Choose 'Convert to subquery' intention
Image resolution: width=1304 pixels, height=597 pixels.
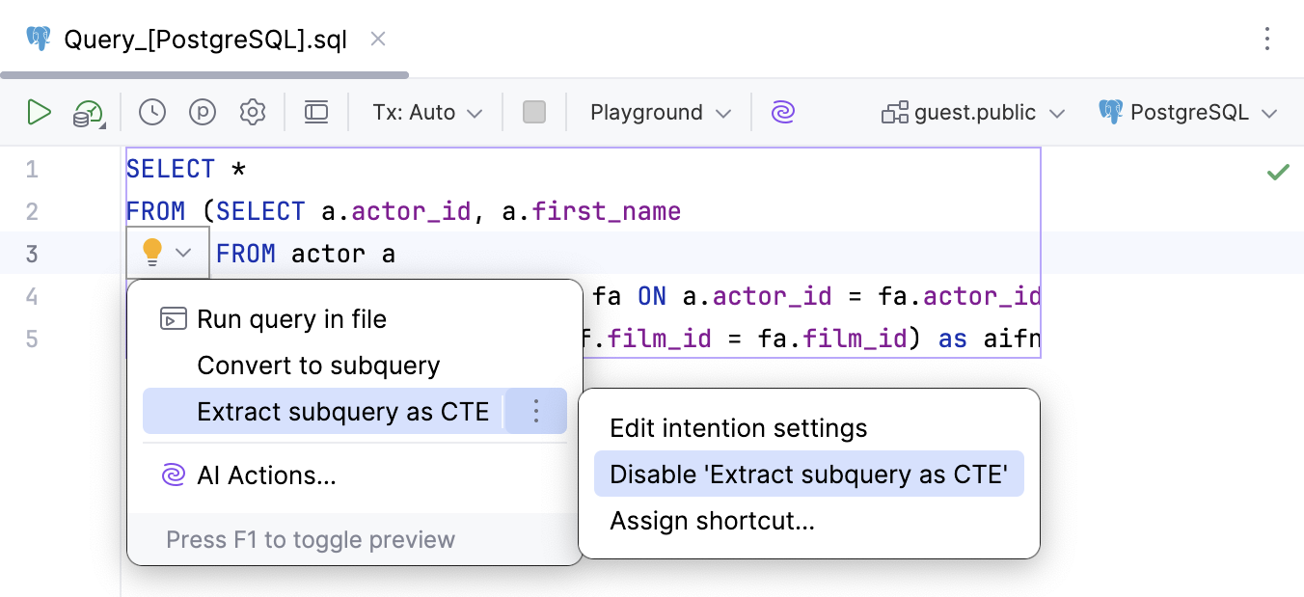[x=318, y=366]
